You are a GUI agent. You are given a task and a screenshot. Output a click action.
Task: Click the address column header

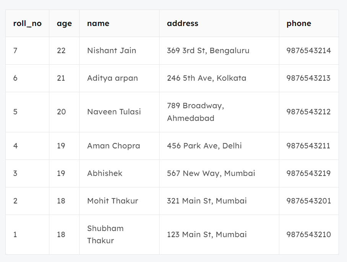pos(182,23)
